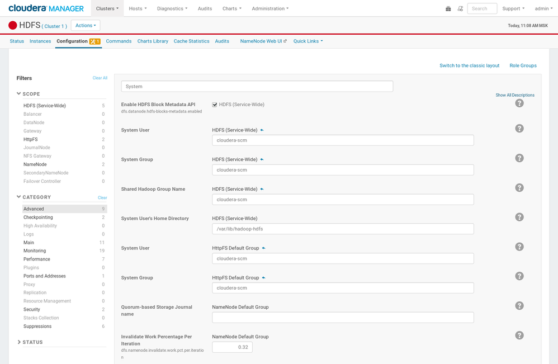Open the Actions dropdown

(x=85, y=25)
